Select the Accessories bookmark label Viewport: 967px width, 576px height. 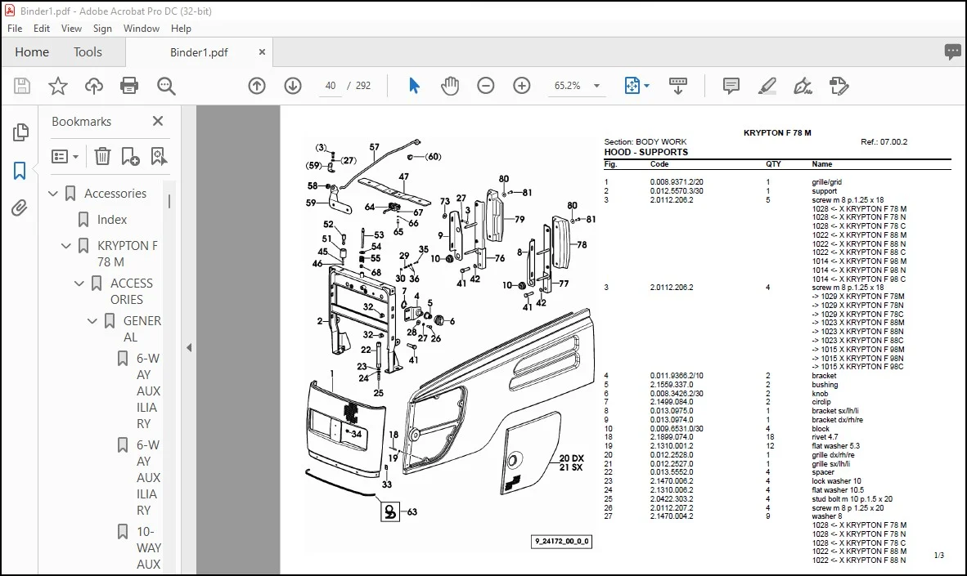pyautogui.click(x=115, y=194)
